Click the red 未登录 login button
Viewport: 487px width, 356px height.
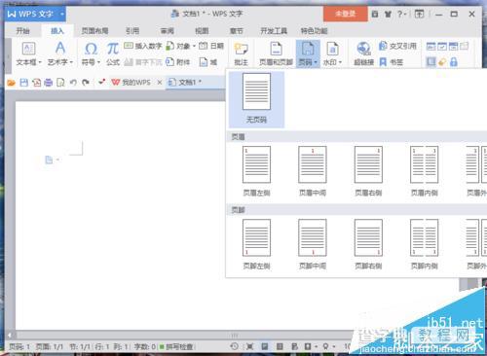point(346,14)
